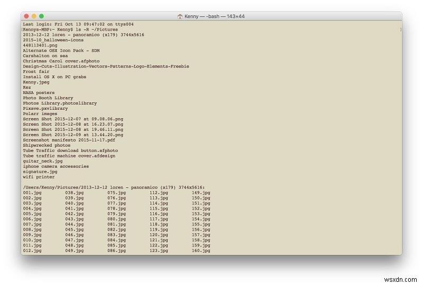The width and height of the screenshot is (423, 285).
Task: Select the 'Last login: Fri Oct 13' line
Action: pyautogui.click(x=78, y=24)
